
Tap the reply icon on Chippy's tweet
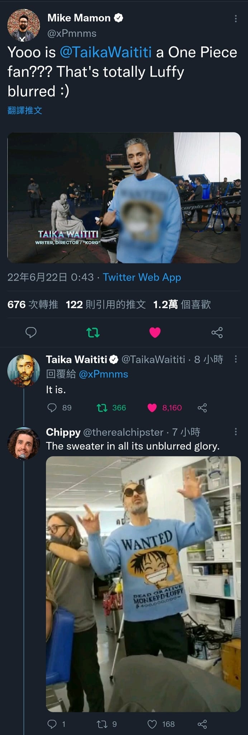point(52,724)
